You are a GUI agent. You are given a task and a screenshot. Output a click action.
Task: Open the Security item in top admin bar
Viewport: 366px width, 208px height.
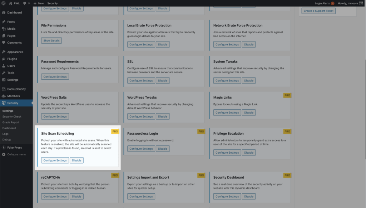tap(52, 3)
